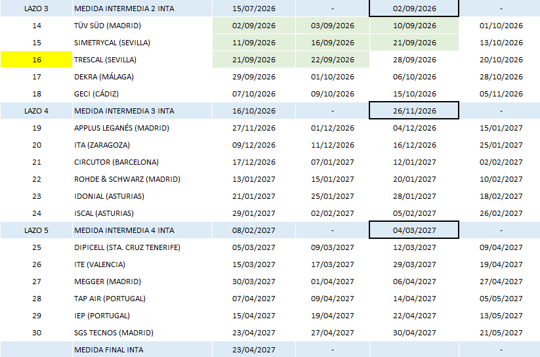
Task: Select MEDIDA INTERMEDIA 3 INTA cell
Action: [x=142, y=111]
